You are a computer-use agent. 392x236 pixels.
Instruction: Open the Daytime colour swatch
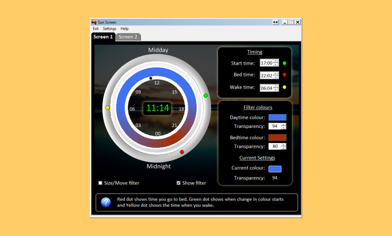coord(277,118)
